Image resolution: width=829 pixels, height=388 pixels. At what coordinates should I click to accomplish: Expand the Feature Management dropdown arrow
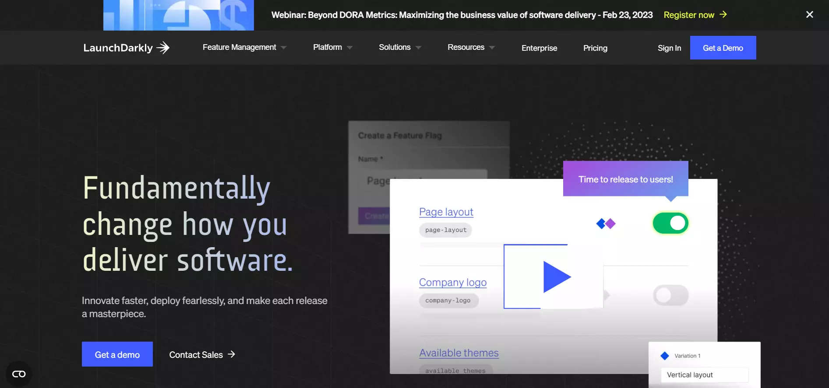click(x=284, y=48)
